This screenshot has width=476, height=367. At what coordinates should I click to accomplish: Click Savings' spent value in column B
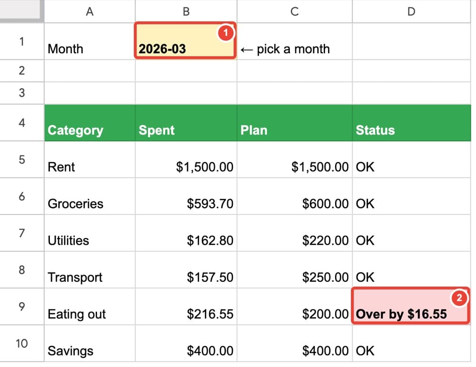pos(186,343)
